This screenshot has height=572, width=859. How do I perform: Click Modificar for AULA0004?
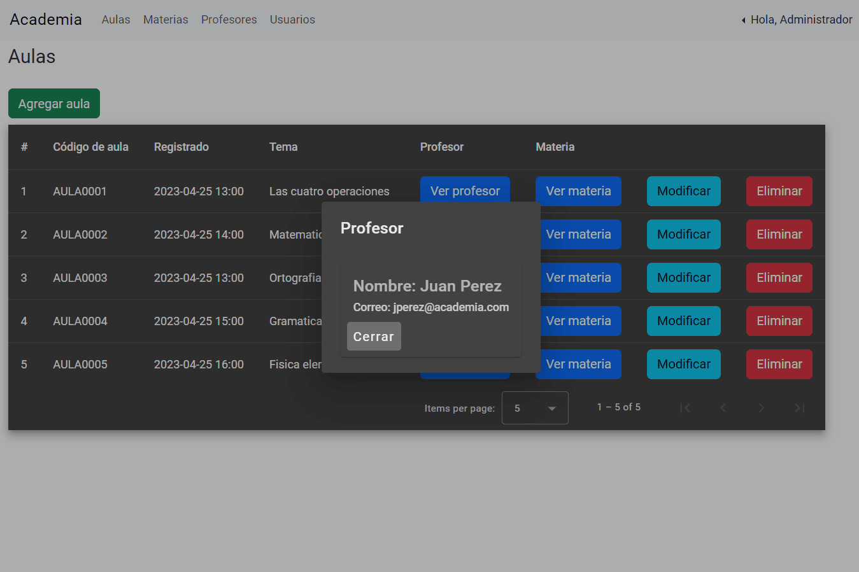pyautogui.click(x=684, y=321)
